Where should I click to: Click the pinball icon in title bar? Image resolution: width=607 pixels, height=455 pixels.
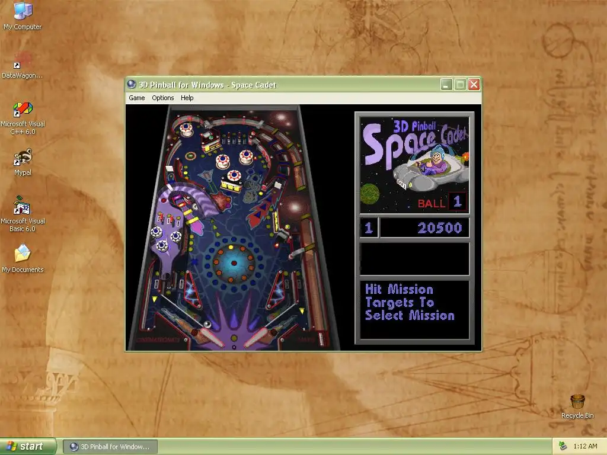(132, 84)
